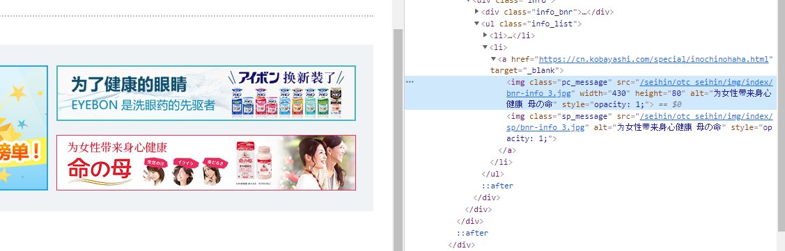Expand the info_bnr div node
Viewport: 785px width, 251px height.
click(477, 12)
